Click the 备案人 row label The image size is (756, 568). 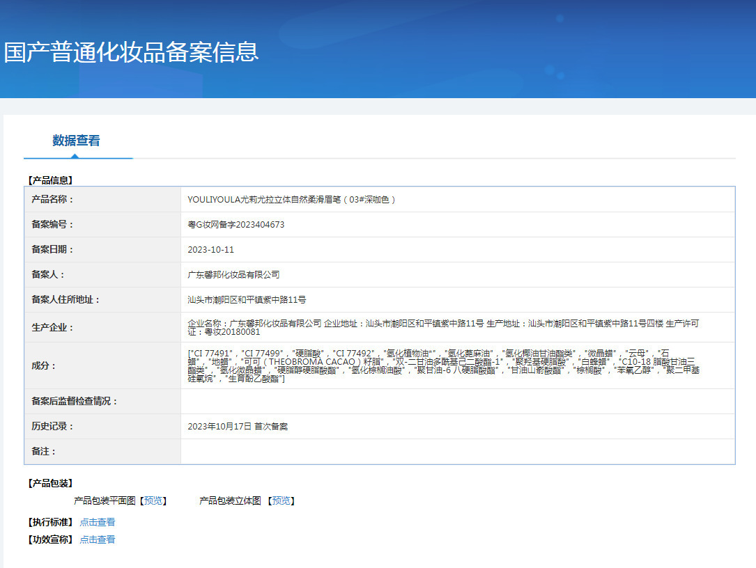pyautogui.click(x=48, y=275)
